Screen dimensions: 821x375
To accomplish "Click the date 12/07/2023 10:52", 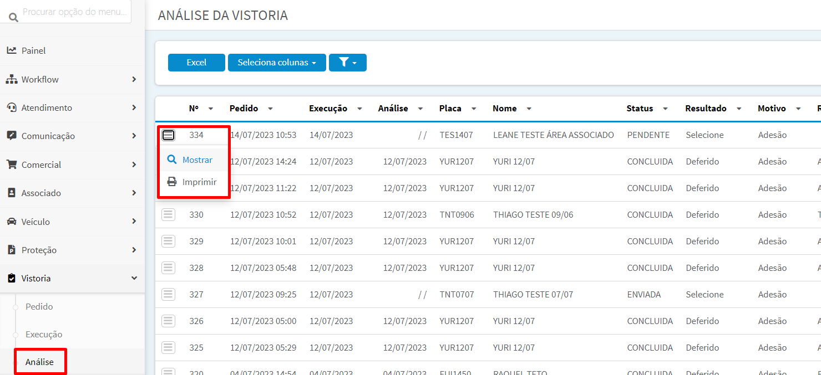I will point(263,215).
